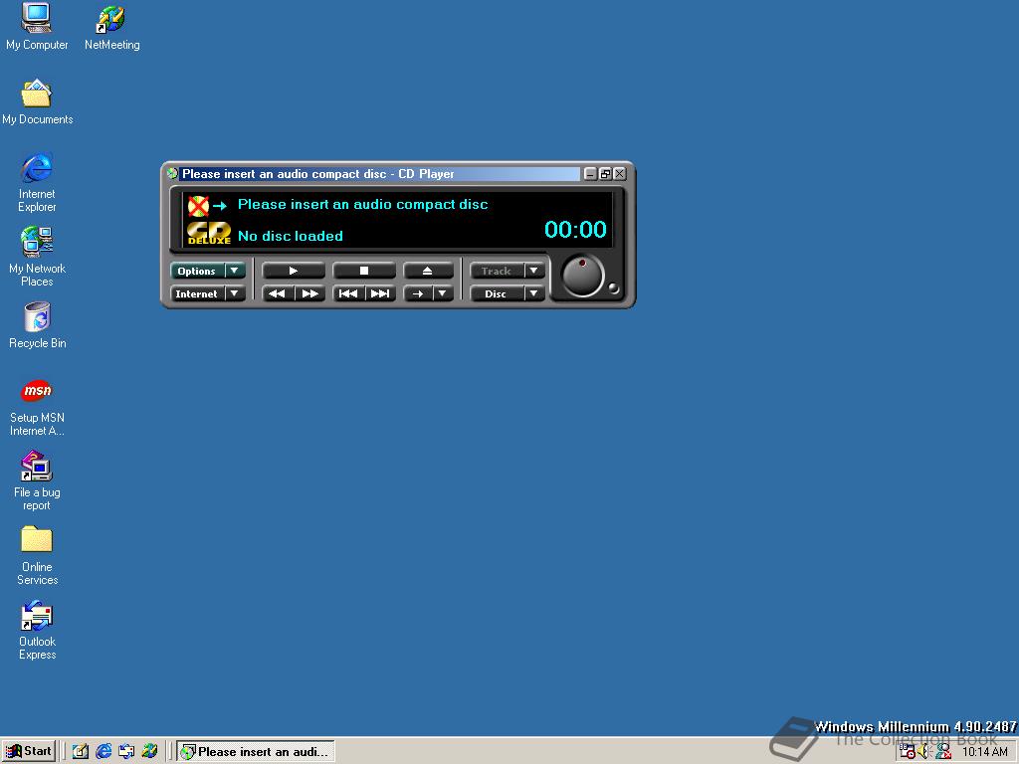
Task: Switch CD Player to compact mode via restore button
Action: point(605,173)
